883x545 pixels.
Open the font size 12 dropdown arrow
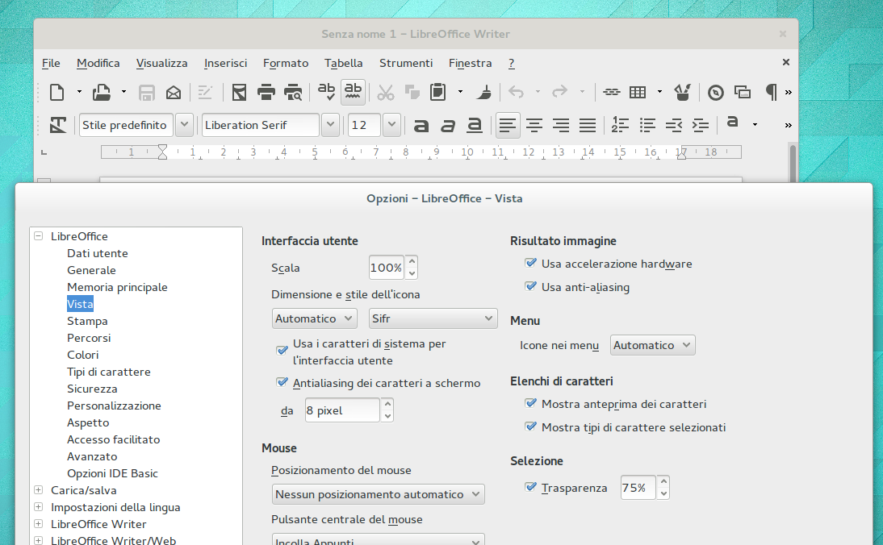(x=391, y=125)
